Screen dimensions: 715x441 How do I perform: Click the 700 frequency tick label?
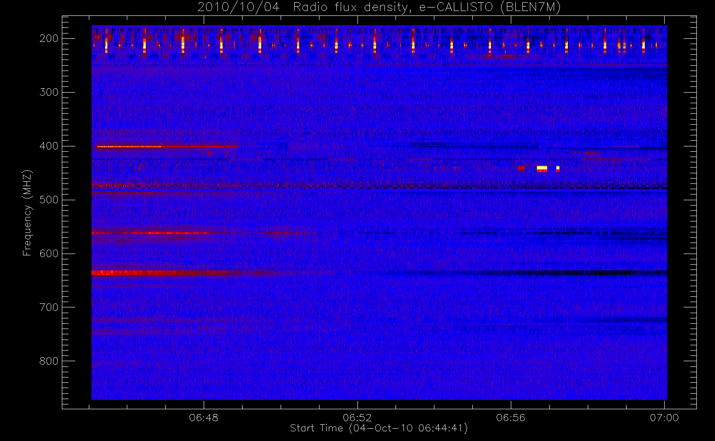point(49,307)
